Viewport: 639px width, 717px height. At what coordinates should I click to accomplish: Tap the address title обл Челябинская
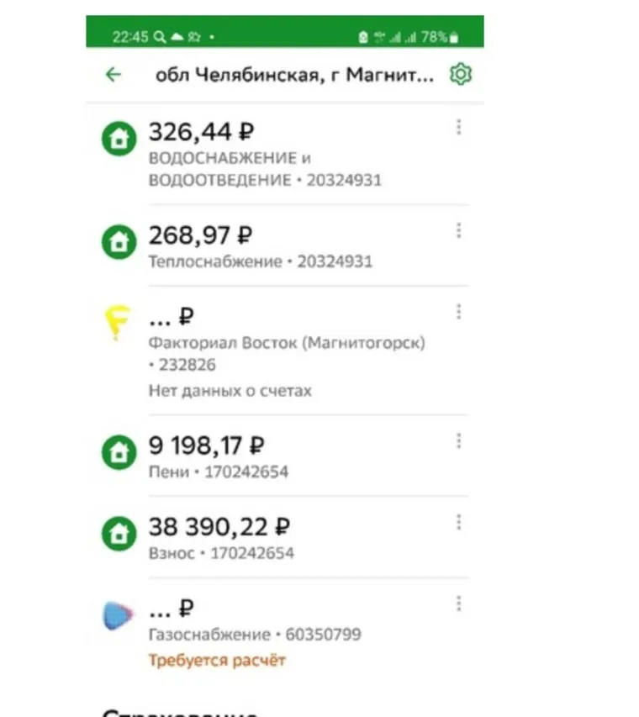pyautogui.click(x=294, y=75)
